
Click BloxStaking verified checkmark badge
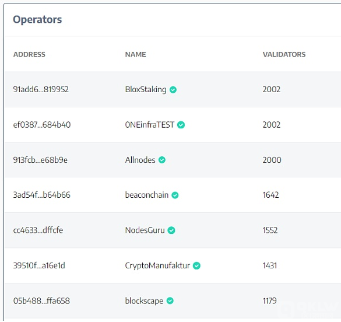(173, 90)
